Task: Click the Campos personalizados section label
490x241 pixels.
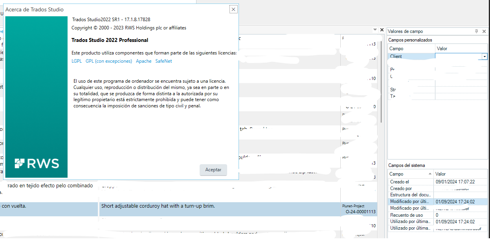Action: (x=411, y=40)
